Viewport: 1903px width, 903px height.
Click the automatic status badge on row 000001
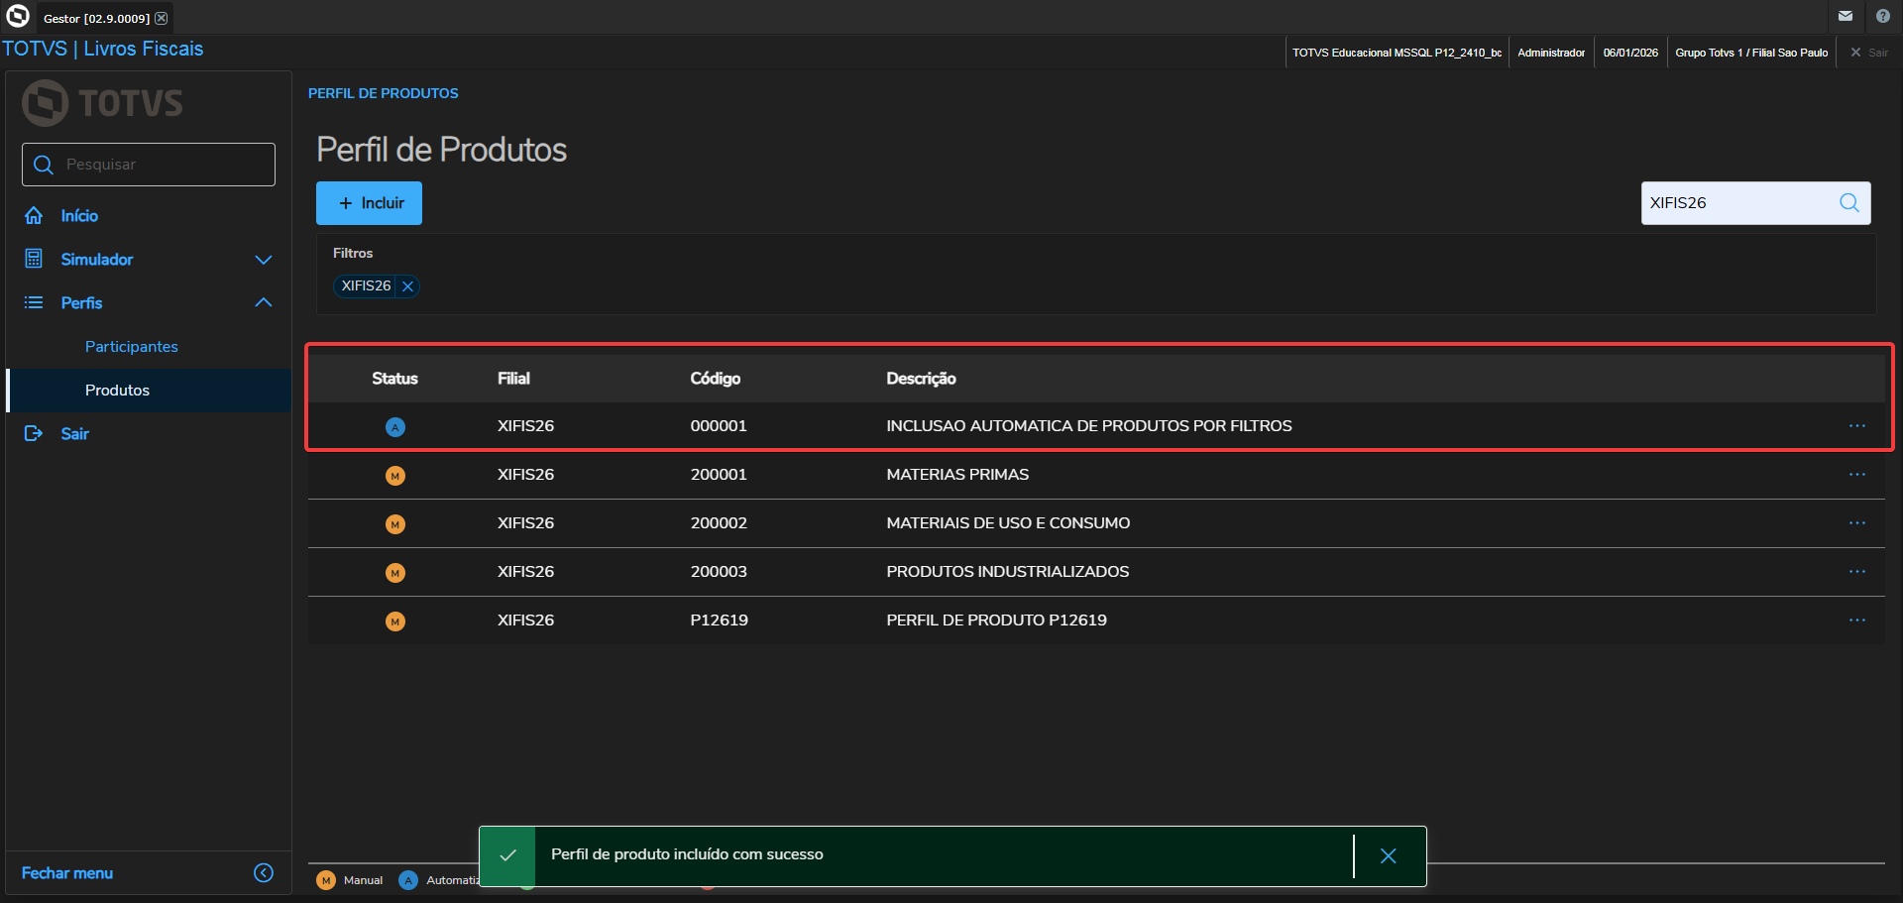(x=395, y=427)
